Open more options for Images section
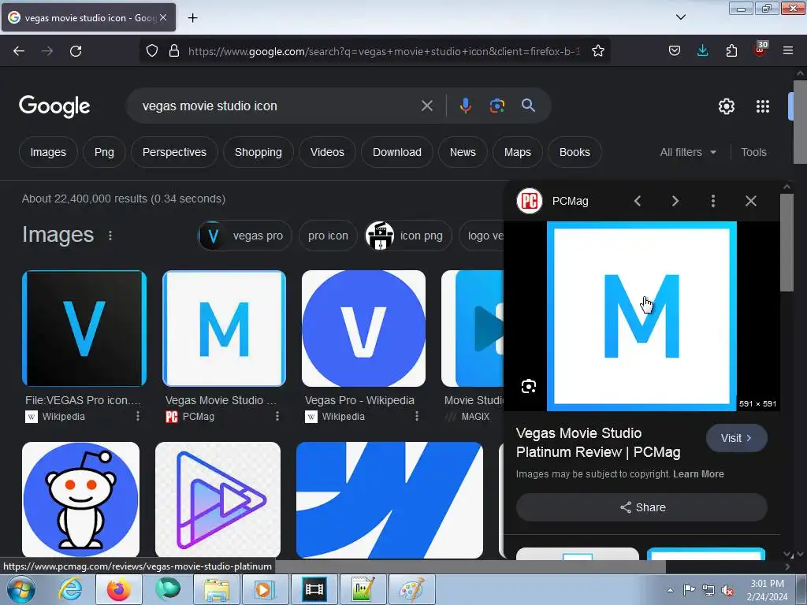This screenshot has width=807, height=605. pyautogui.click(x=110, y=235)
